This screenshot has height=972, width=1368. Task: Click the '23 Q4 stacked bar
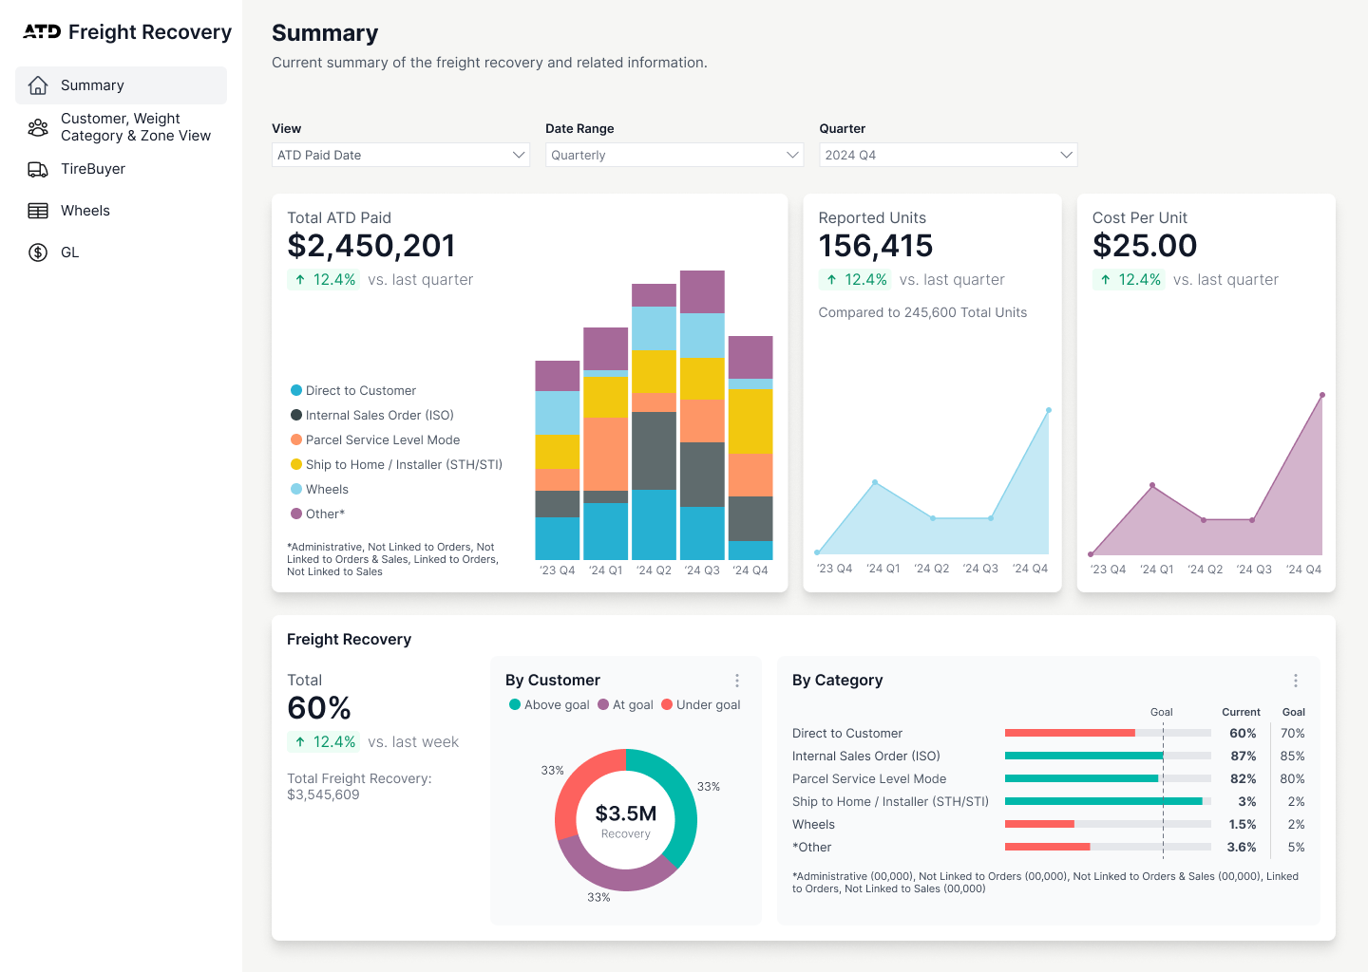558,460
